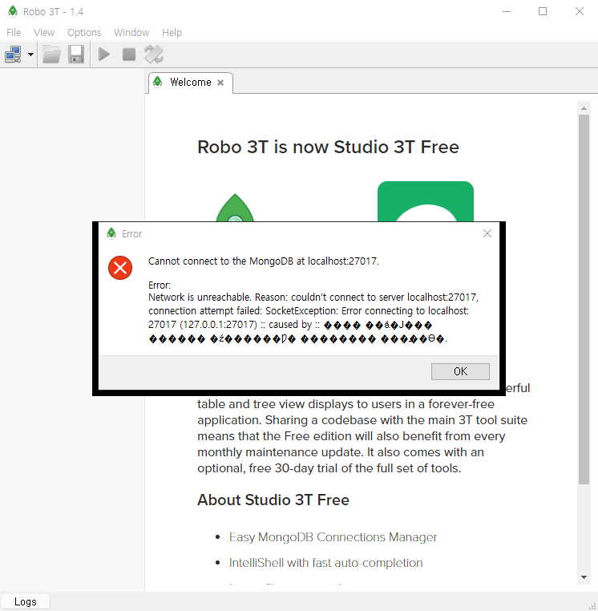Click the Open folder toolbar icon
Screen dimensions: 598x611
coord(51,55)
